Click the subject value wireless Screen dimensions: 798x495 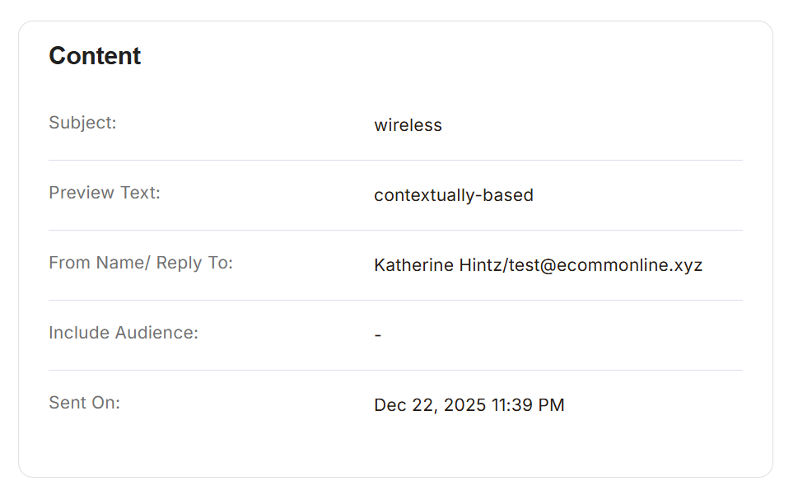tap(408, 125)
